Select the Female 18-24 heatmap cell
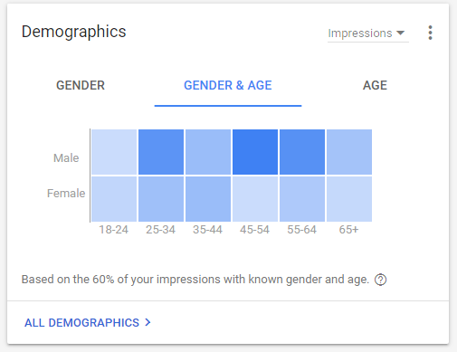 [x=114, y=199]
